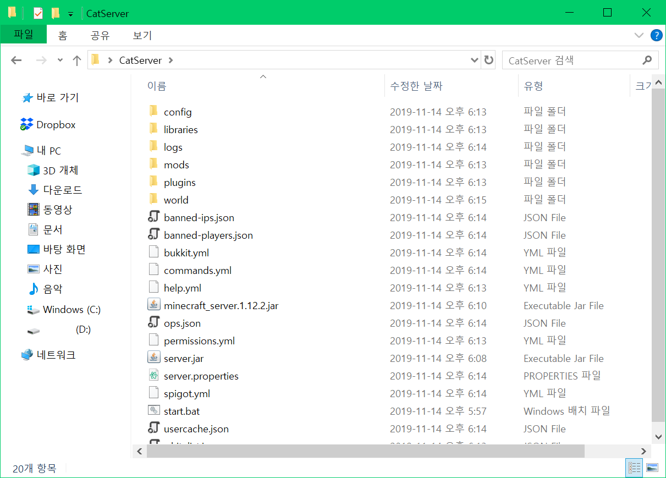Click the properties quick access toolbar icon

click(x=38, y=13)
